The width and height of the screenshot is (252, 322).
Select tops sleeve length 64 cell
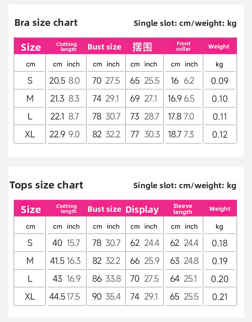click(x=175, y=279)
